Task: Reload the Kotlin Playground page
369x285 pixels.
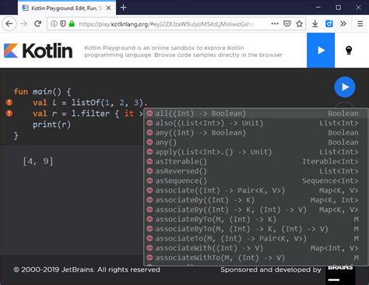Action: coord(38,24)
